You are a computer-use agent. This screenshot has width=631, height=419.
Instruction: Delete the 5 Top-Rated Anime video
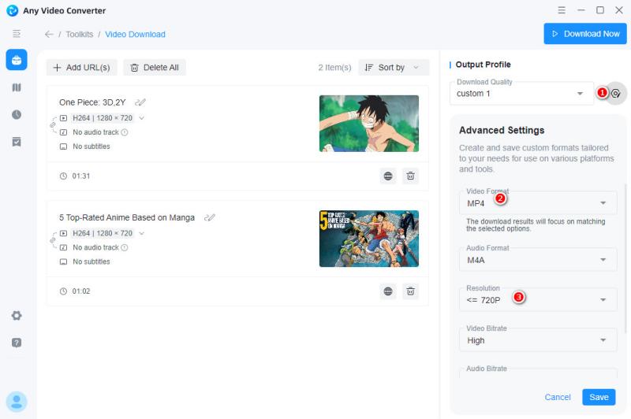point(410,291)
